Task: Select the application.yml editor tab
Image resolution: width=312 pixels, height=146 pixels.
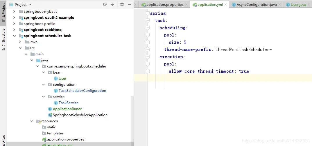Action: (210, 5)
